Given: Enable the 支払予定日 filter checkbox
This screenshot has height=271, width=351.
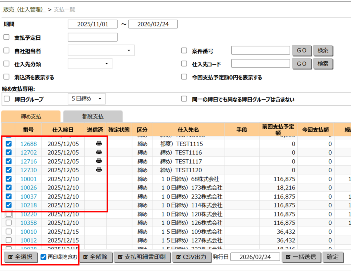Looking at the screenshot, I should [x=6, y=37].
